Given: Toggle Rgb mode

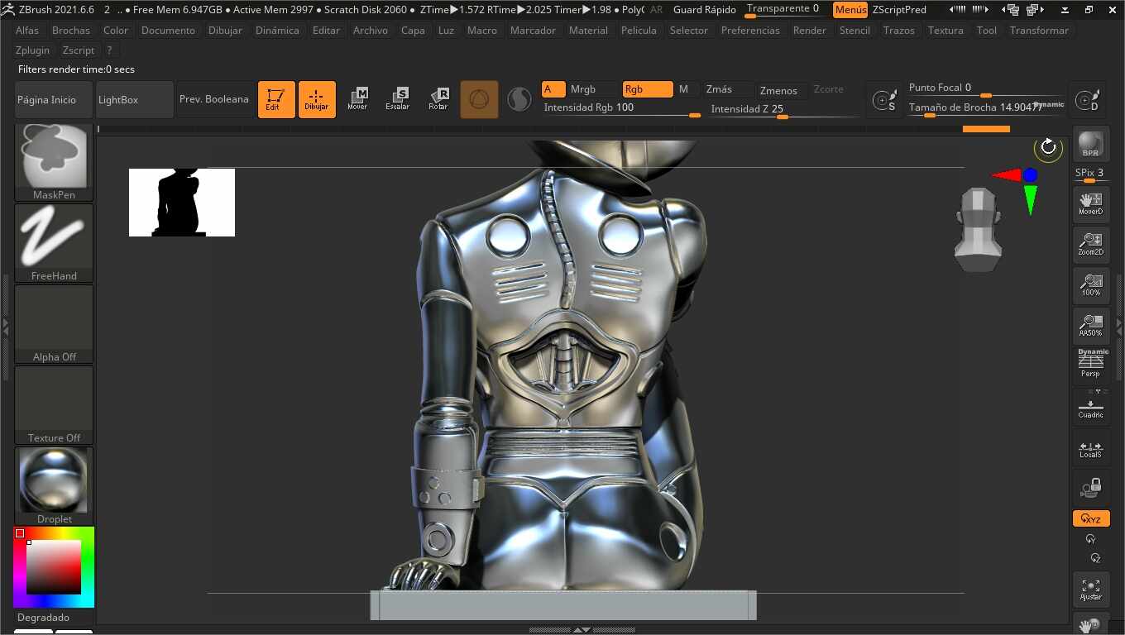Looking at the screenshot, I should (x=647, y=89).
